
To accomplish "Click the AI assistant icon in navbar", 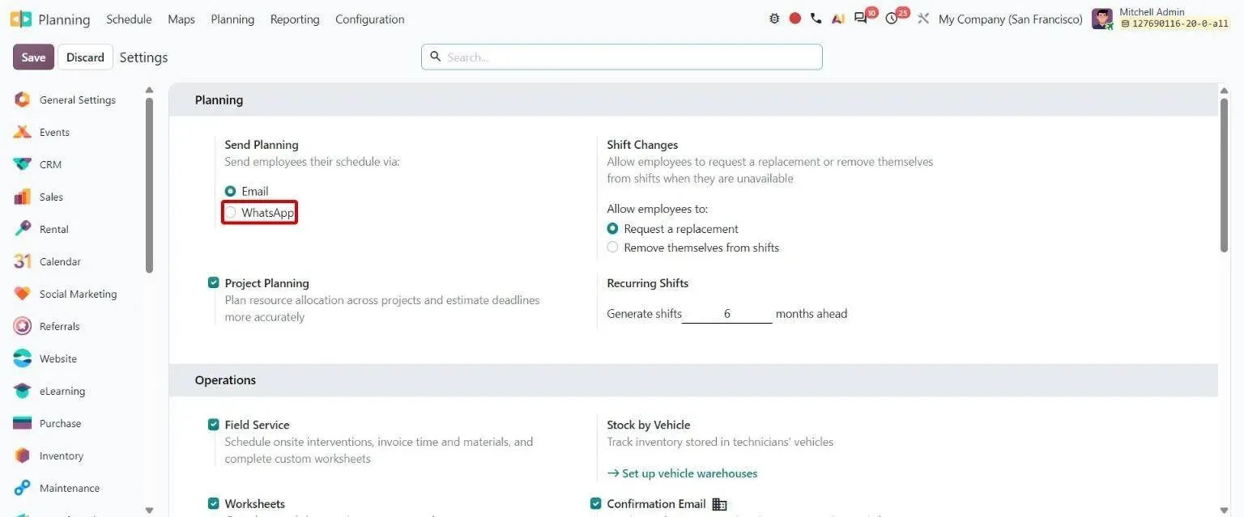I will click(838, 19).
